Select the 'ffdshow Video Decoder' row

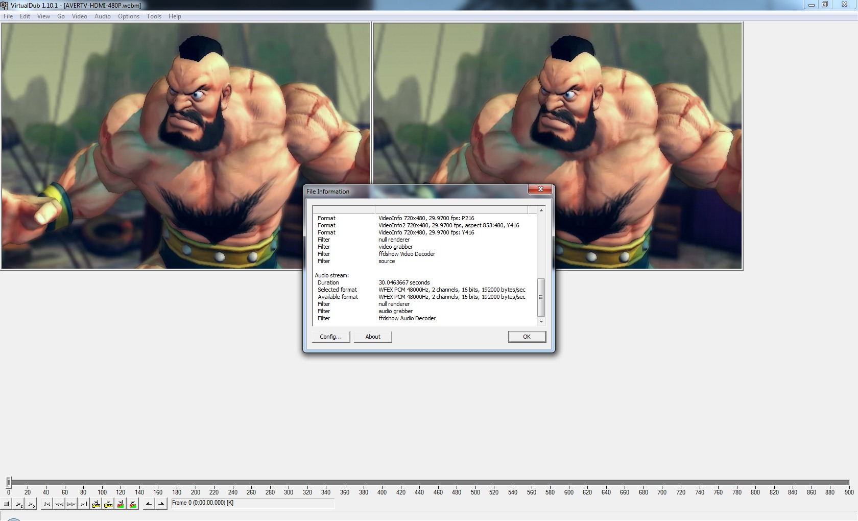pos(425,254)
